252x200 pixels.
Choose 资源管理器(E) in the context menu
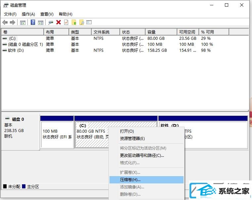[x=147, y=138]
